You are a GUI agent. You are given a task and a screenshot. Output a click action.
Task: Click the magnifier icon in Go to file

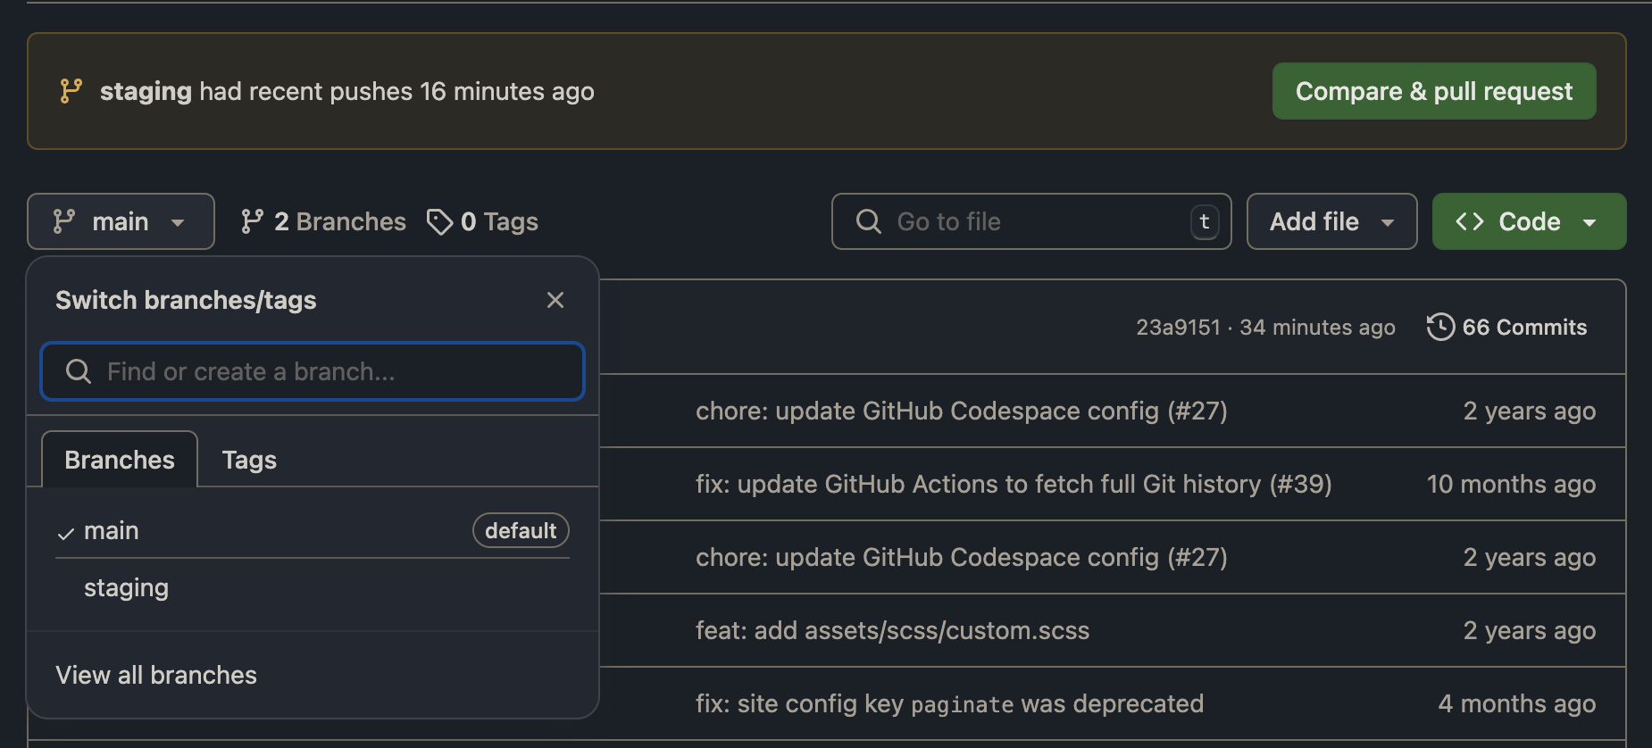click(x=868, y=221)
